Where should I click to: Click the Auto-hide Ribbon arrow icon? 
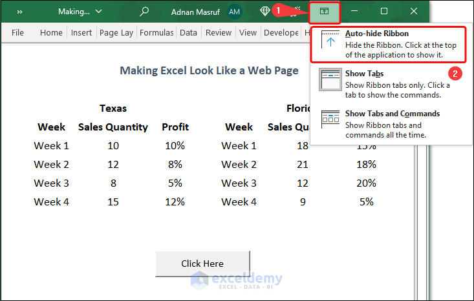(x=330, y=39)
